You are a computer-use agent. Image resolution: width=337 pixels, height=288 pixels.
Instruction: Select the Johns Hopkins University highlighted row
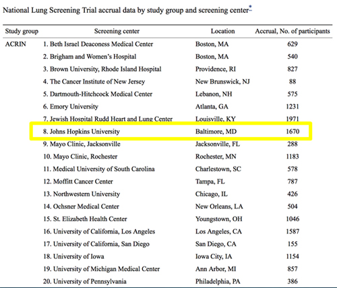[171, 132]
